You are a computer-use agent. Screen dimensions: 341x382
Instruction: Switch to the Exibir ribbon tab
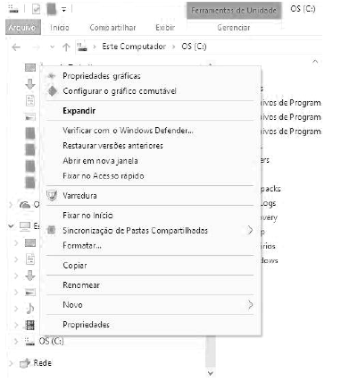[165, 28]
